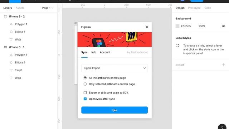Screen dimensions: 229x129
Task: Click the 100% background opacity field
Action: coord(202,26)
